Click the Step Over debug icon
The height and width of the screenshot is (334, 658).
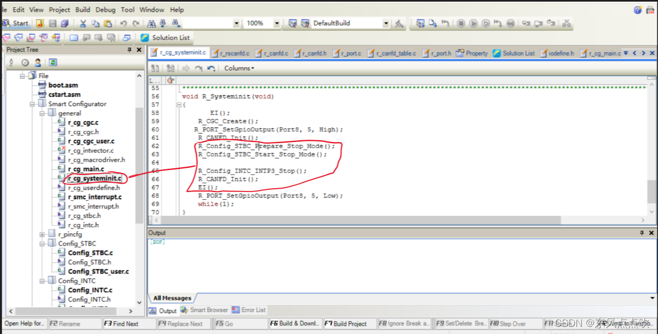pos(538,24)
